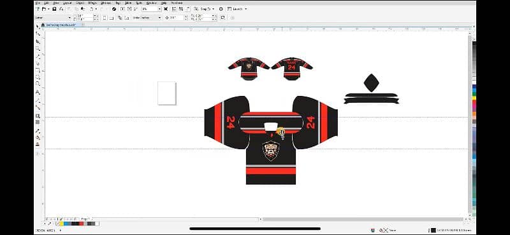Toggle apply layout to All Pages
Screen dimensions: 510x235
(x=120, y=18)
